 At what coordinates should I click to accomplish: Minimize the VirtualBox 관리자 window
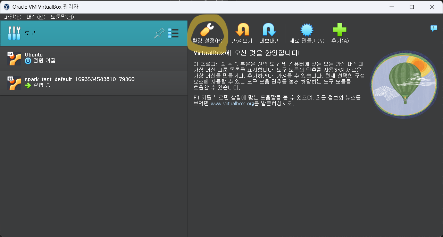(x=391, y=7)
